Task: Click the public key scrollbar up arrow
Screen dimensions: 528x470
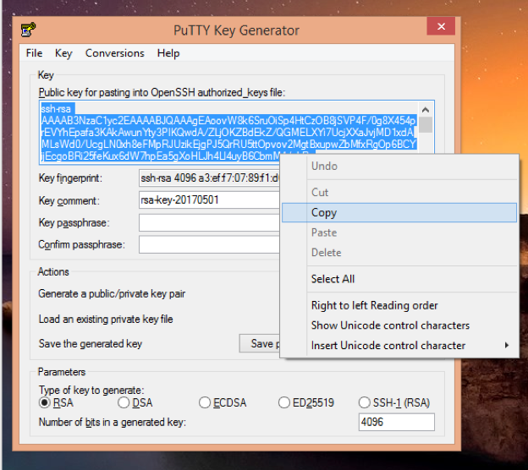Action: (x=426, y=110)
